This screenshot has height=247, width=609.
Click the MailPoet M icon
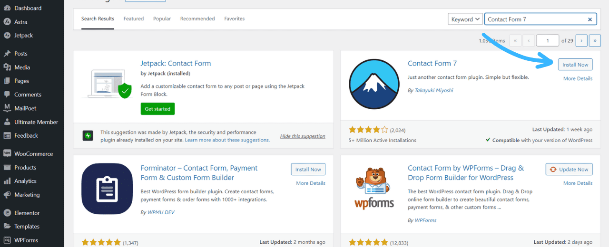7,108
